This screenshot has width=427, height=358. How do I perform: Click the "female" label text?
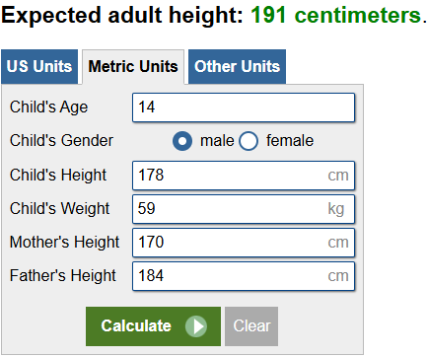tap(290, 141)
